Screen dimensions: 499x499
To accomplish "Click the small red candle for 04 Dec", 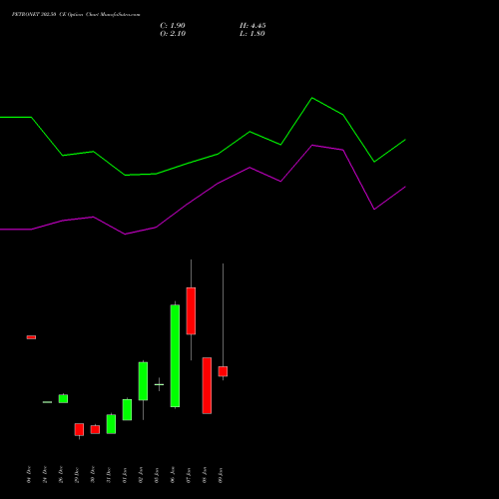I will tap(31, 337).
